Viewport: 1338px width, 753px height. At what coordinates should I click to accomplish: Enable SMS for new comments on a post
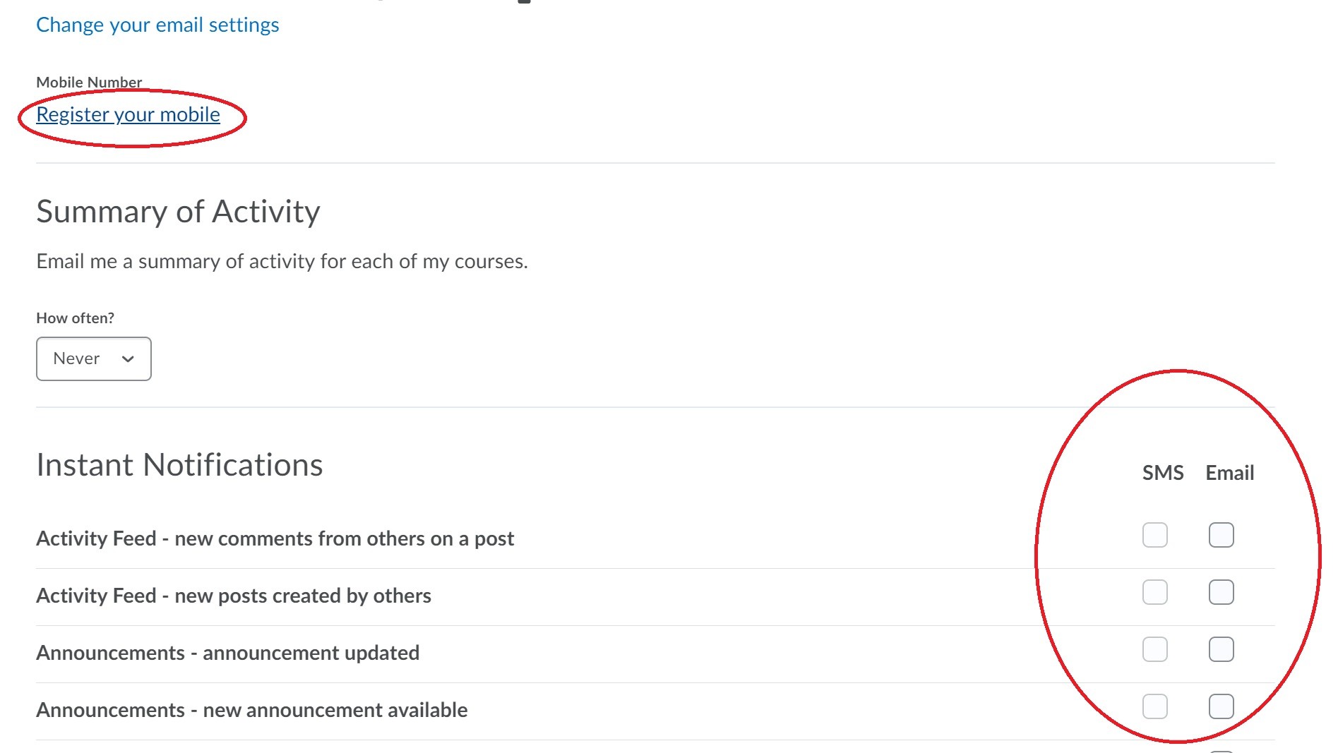[1155, 535]
